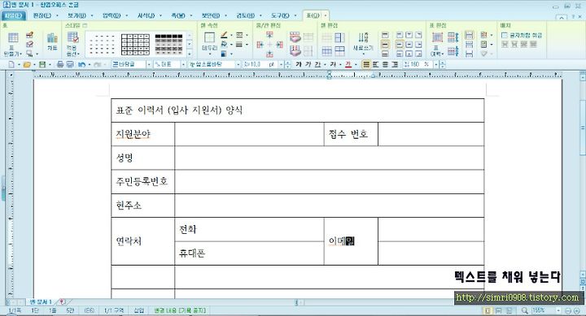
Task: Click the font size stepper arrows
Action: coord(287,64)
